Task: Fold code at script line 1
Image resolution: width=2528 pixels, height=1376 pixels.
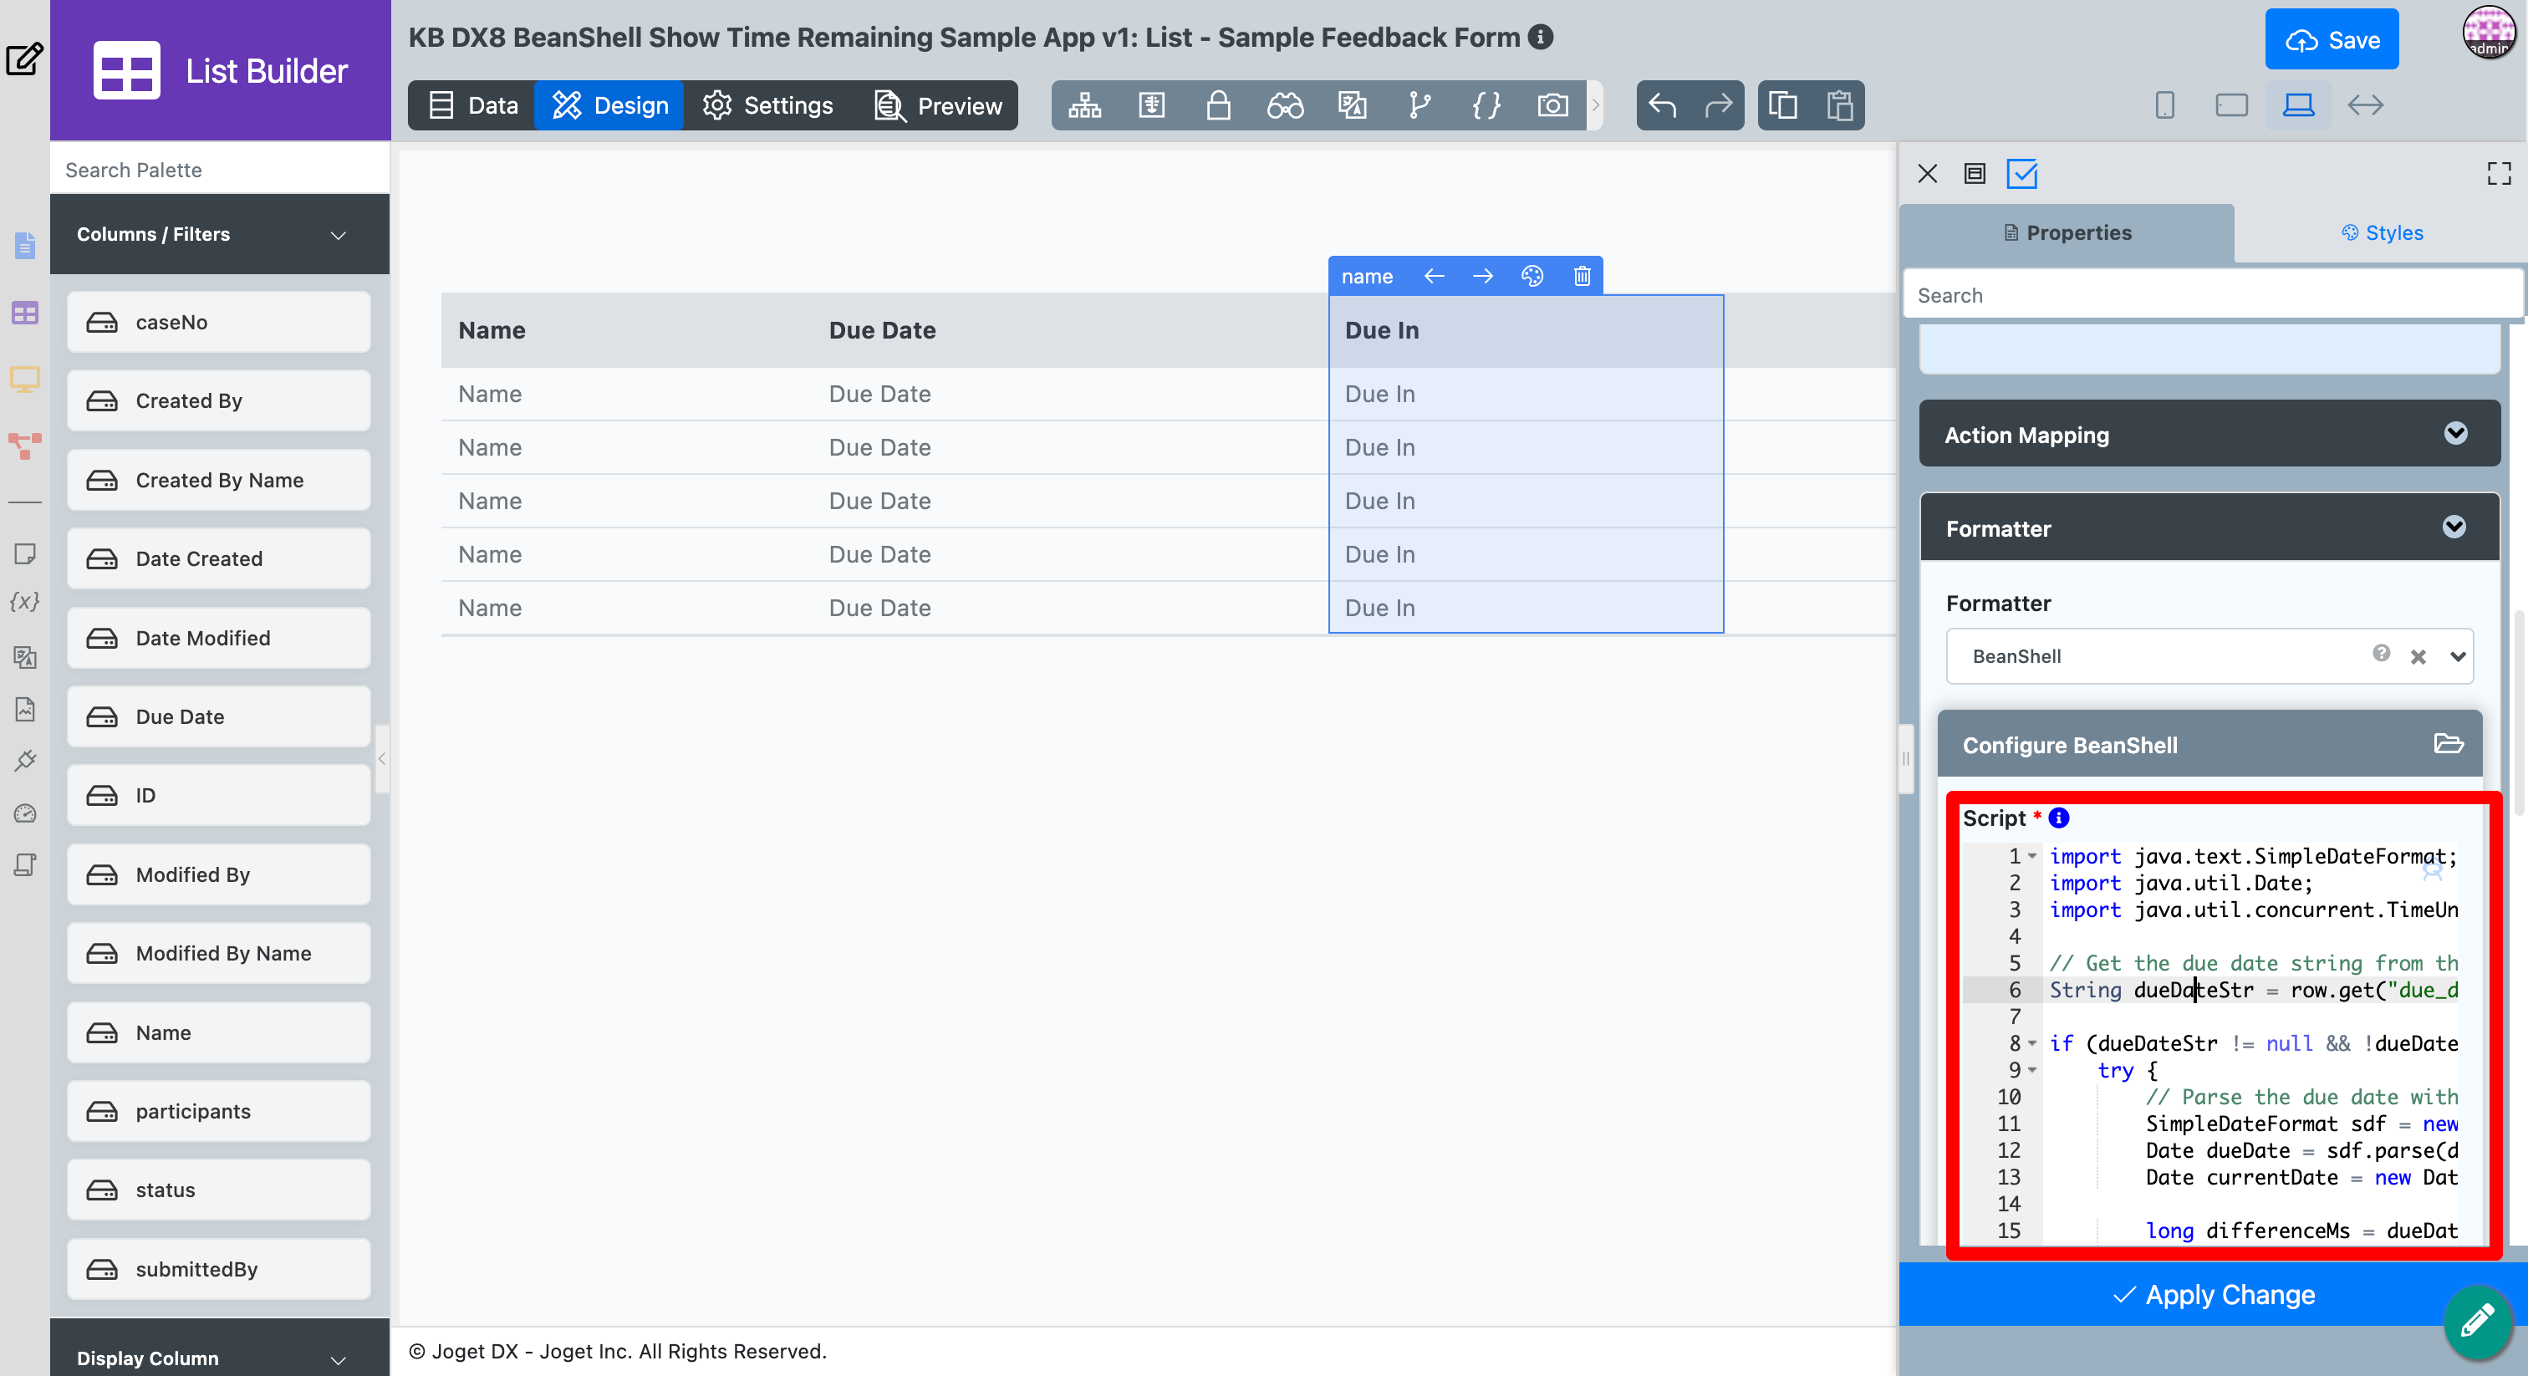Action: 2032,857
